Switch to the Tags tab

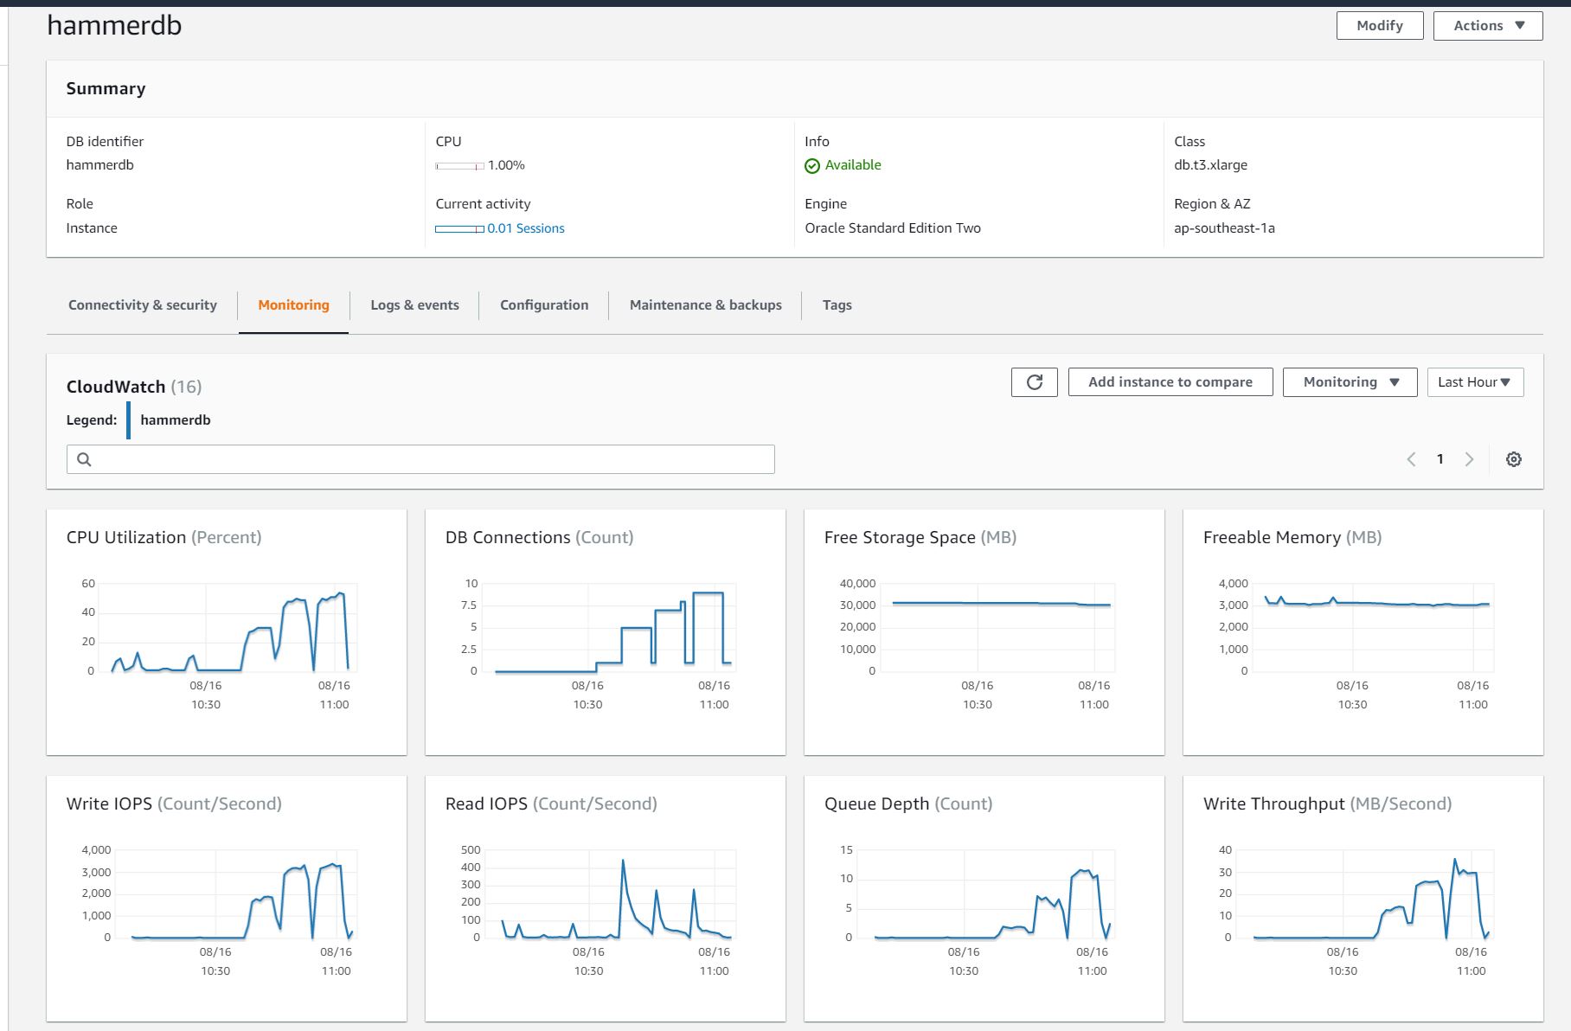837,305
